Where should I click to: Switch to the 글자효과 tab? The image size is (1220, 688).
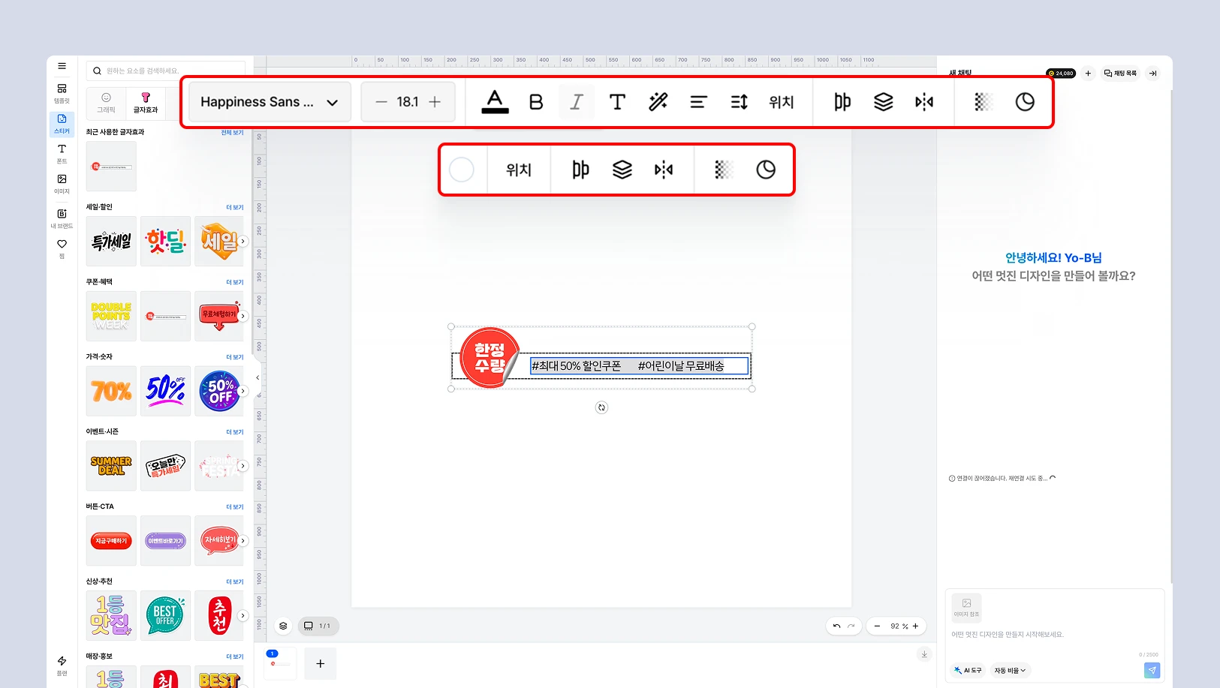[x=146, y=103]
